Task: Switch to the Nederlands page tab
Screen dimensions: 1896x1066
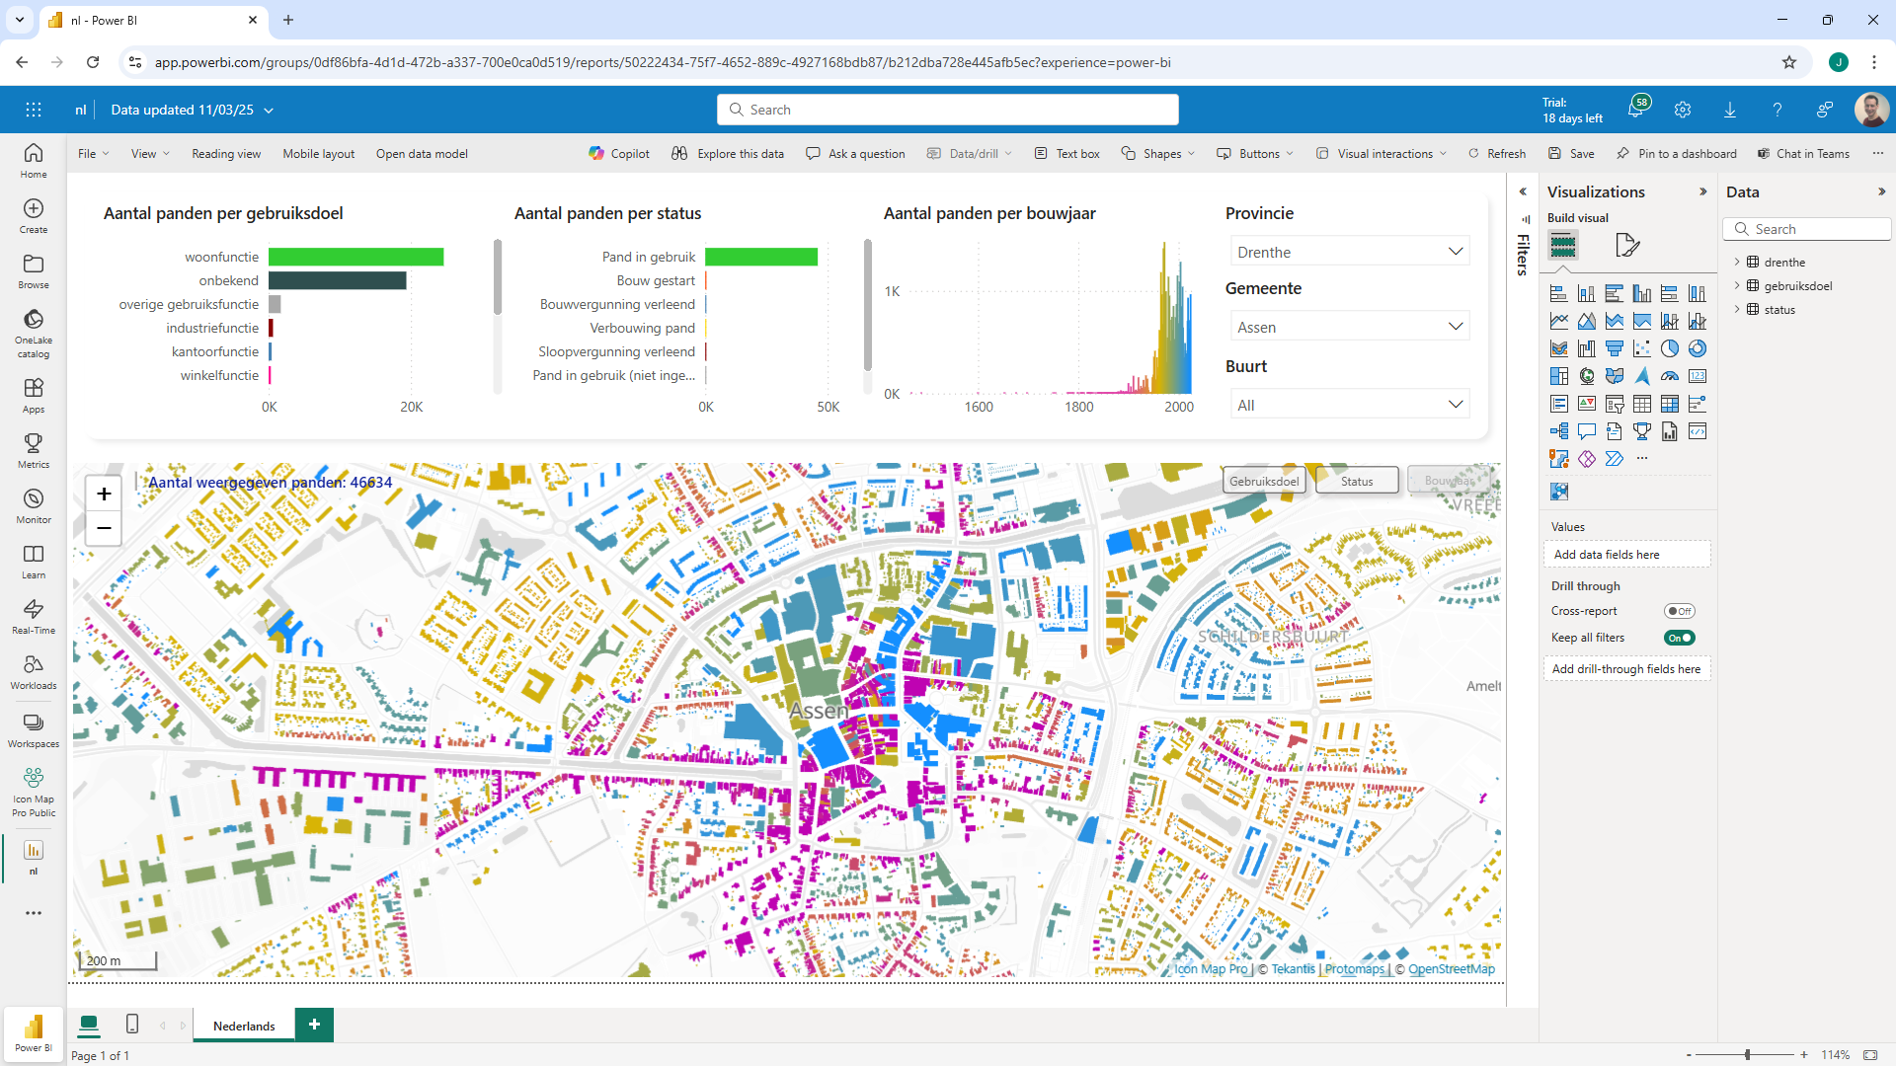Action: (244, 1026)
